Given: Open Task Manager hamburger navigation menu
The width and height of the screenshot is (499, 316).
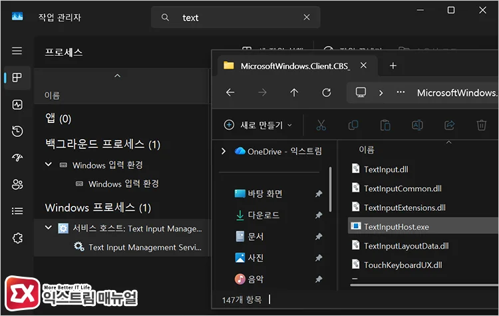Looking at the screenshot, I should coord(17,51).
